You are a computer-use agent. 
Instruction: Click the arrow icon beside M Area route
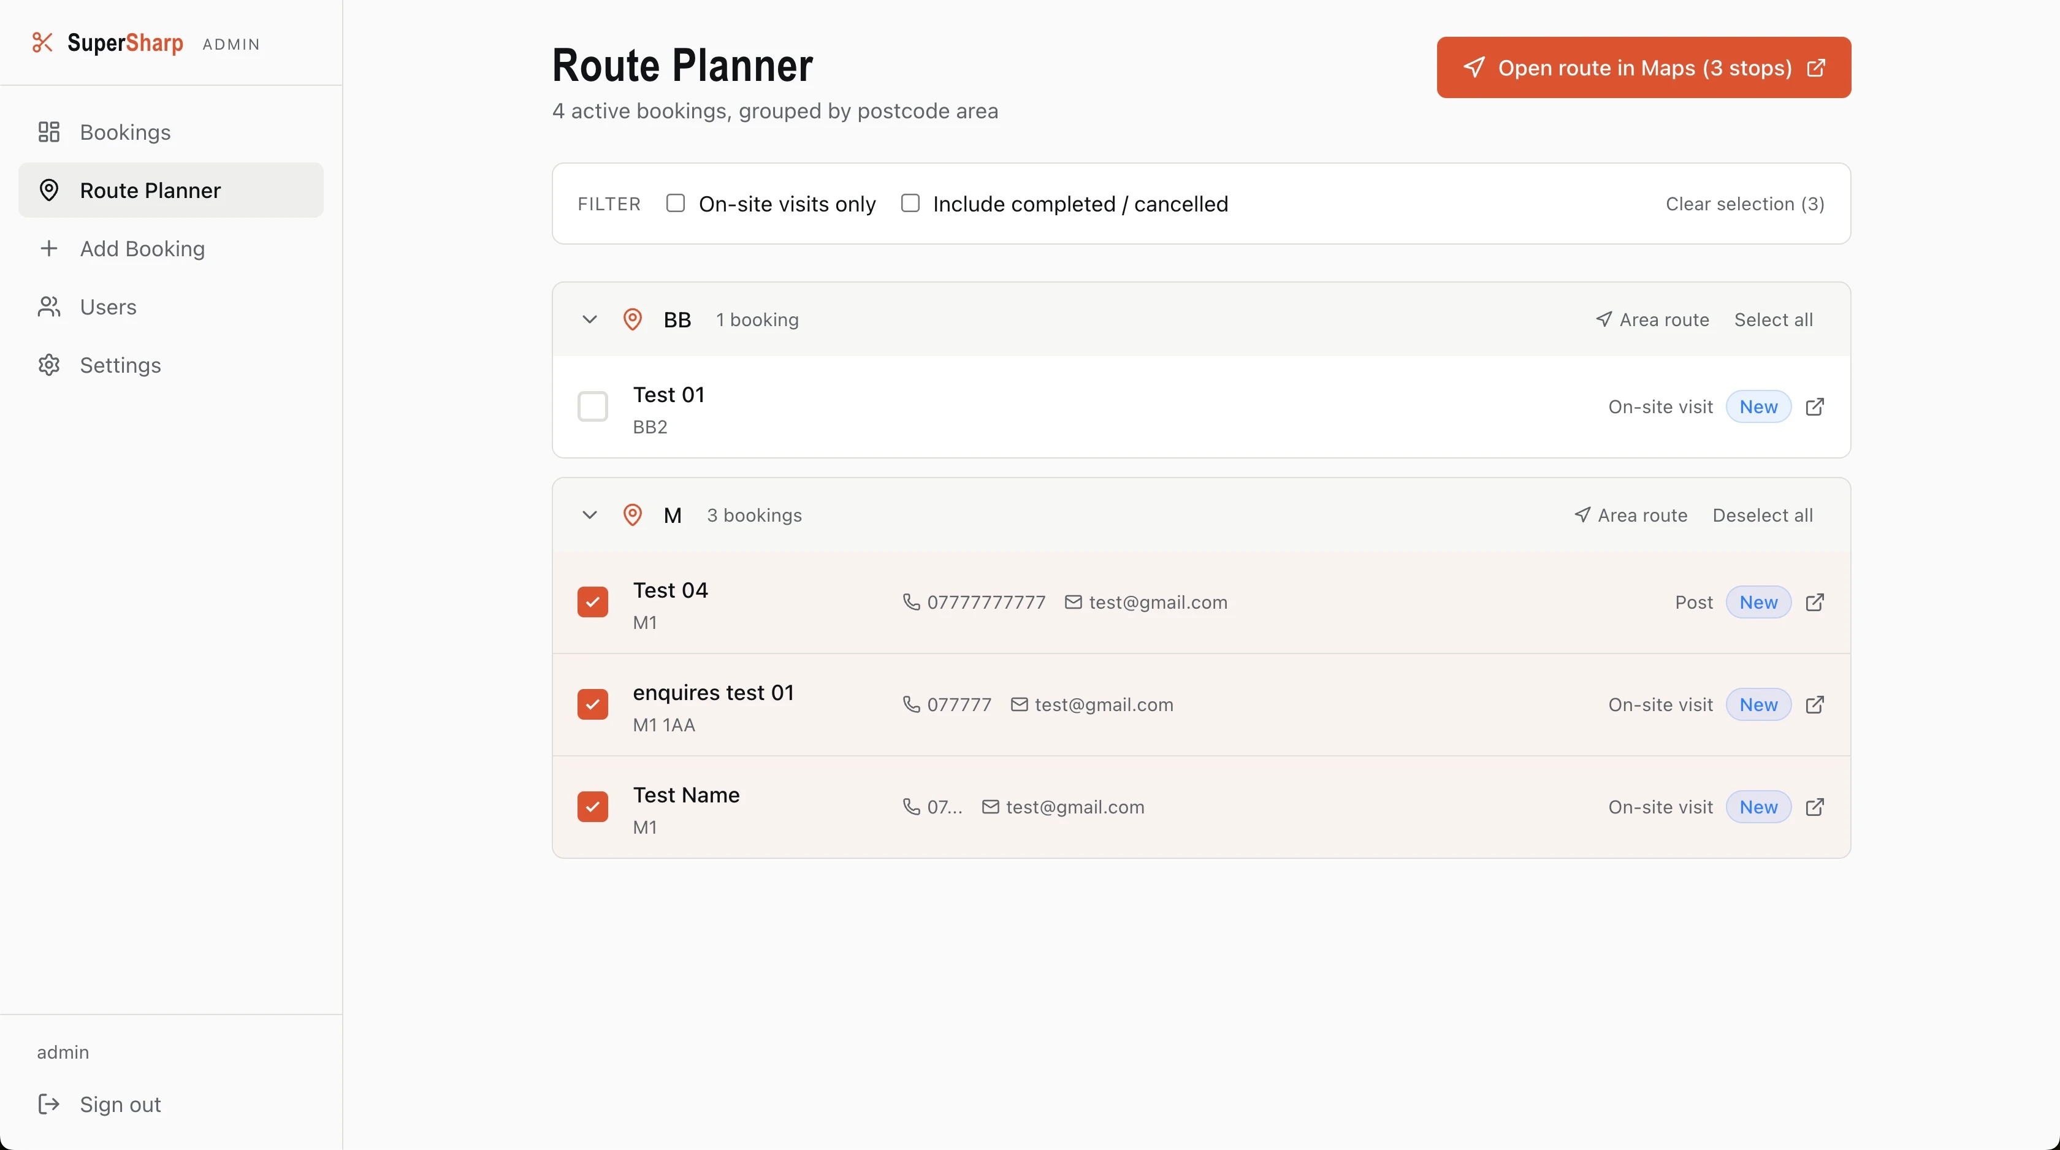tap(1582, 515)
